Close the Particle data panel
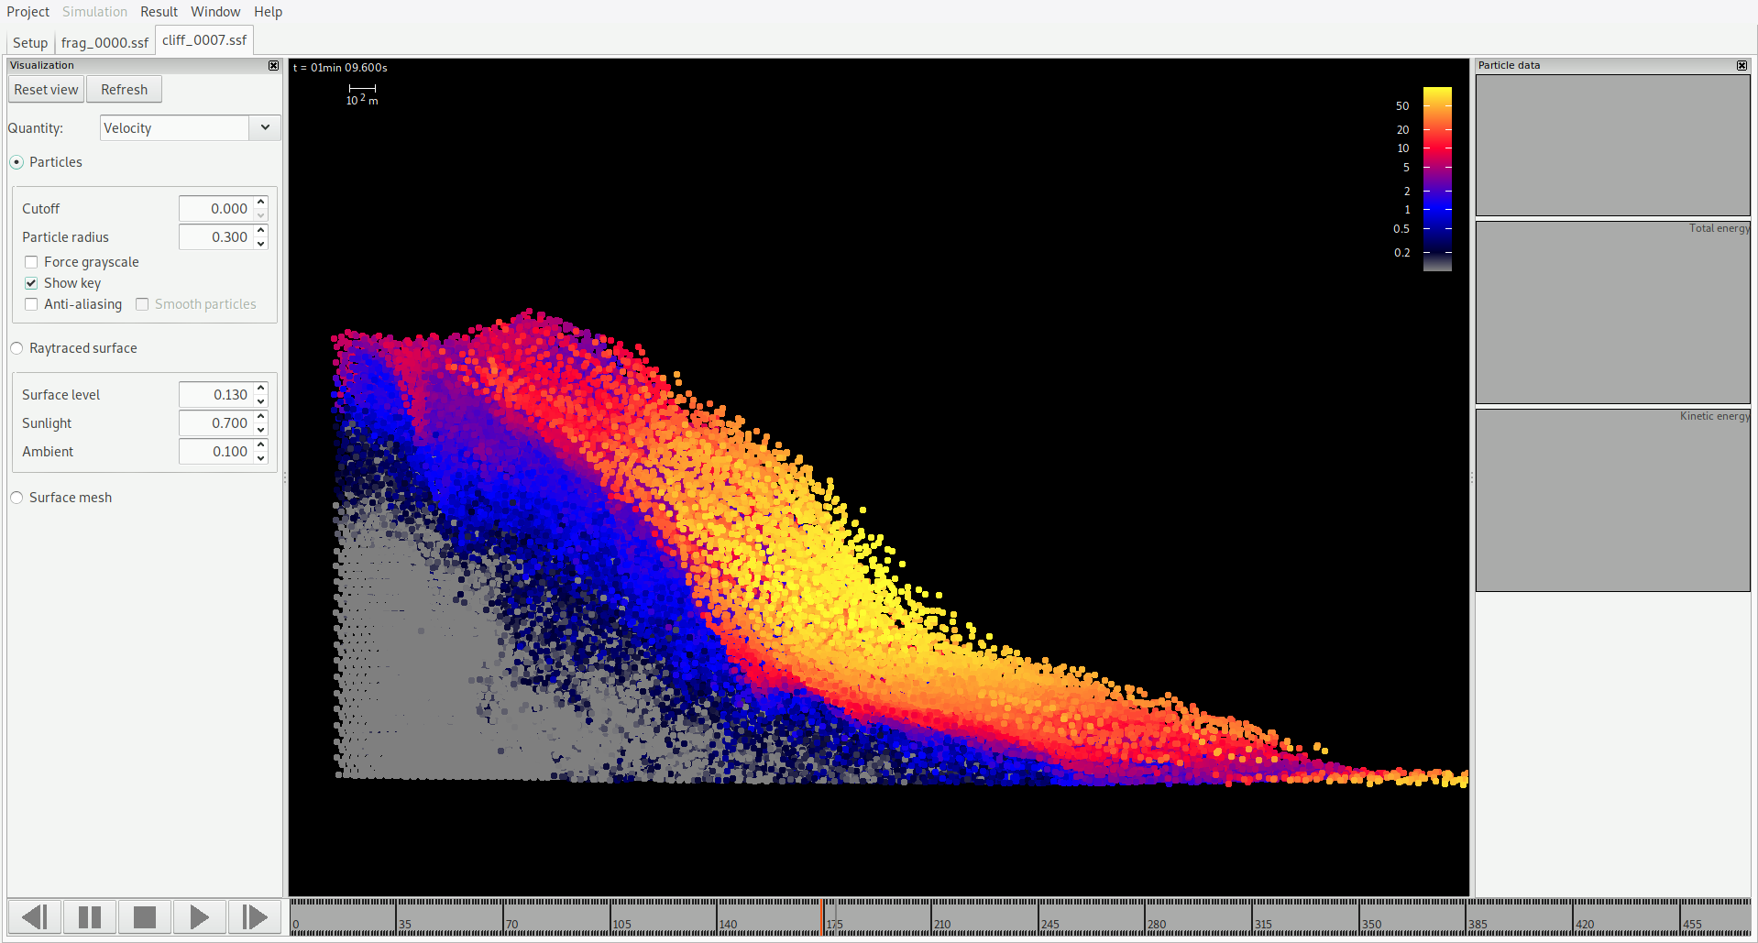The height and width of the screenshot is (943, 1758). click(1742, 65)
